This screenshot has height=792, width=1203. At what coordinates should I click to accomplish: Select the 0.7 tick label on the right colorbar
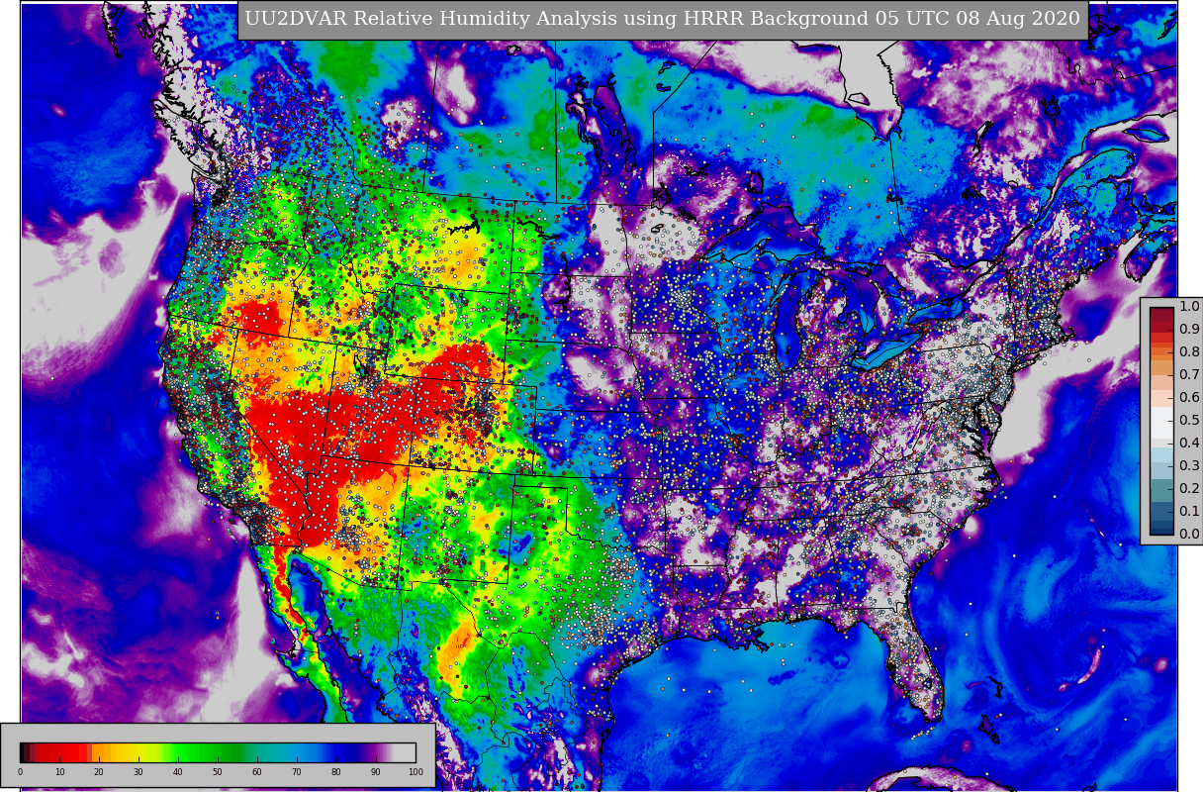(x=1189, y=375)
